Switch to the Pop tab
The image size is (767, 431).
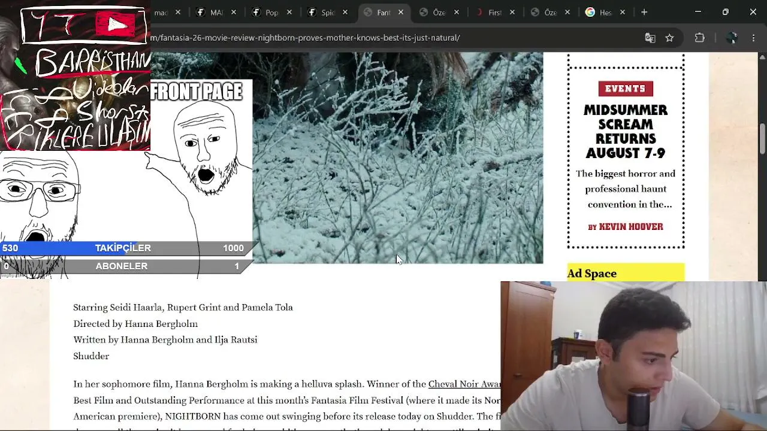(x=272, y=12)
